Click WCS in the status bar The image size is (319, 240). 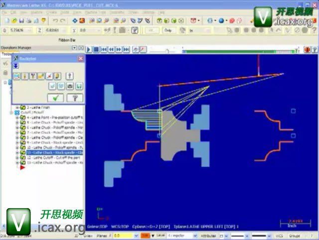279,236
